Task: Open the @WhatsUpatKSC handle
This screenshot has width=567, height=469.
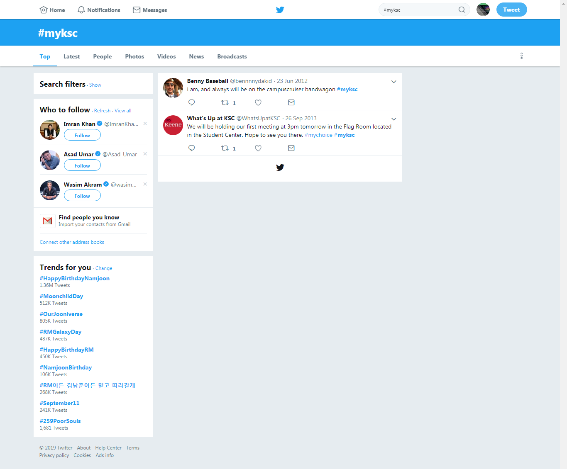Action: click(x=258, y=118)
